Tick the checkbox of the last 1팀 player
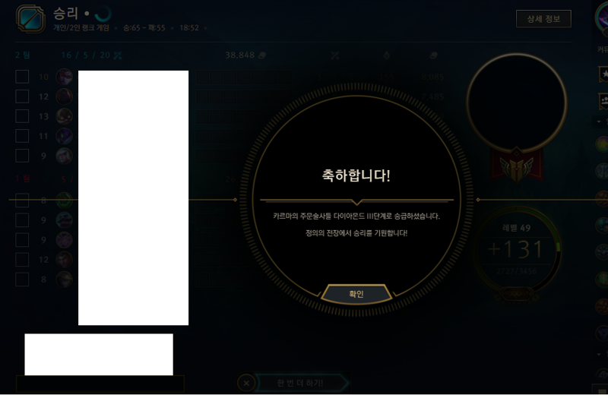The width and height of the screenshot is (608, 398). [x=22, y=279]
